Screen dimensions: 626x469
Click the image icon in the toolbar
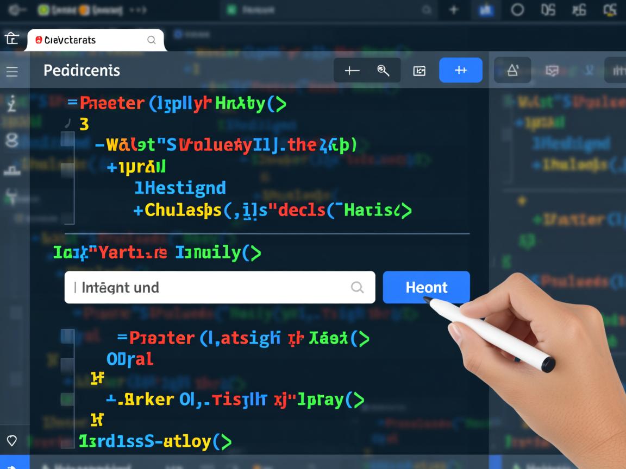419,71
